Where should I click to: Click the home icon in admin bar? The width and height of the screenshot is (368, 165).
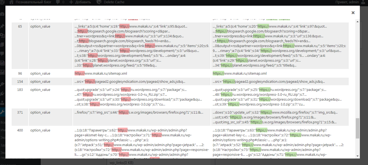pos(11,2)
